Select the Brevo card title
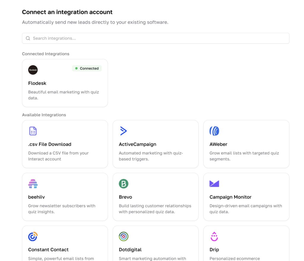This screenshot has height=261, width=304. (126, 197)
